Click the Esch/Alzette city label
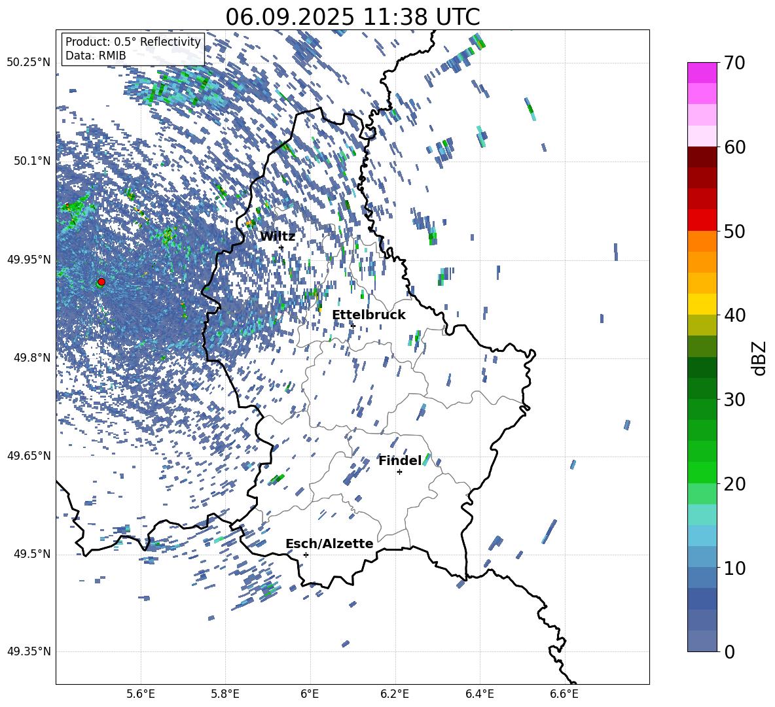This screenshot has width=775, height=707. [330, 544]
